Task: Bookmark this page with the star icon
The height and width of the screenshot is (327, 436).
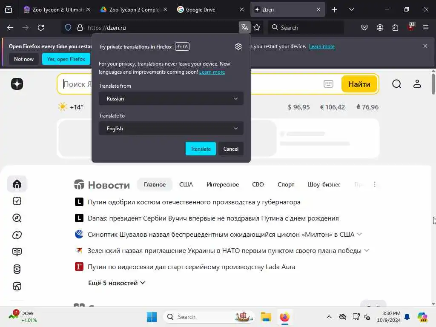Action: pos(257,28)
